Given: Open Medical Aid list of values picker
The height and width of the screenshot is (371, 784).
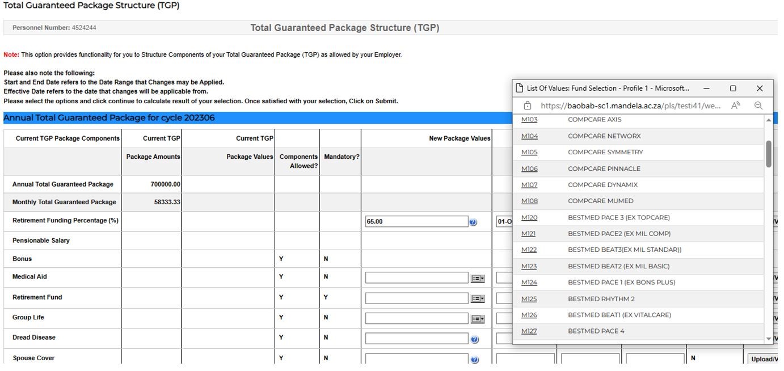Looking at the screenshot, I should tap(478, 279).
